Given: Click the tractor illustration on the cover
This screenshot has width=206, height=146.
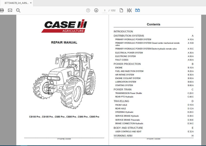Looking at the screenshot, I should click(x=64, y=80).
